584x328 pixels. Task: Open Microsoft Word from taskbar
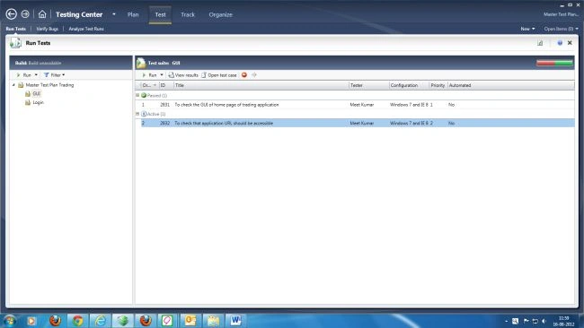tap(235, 321)
